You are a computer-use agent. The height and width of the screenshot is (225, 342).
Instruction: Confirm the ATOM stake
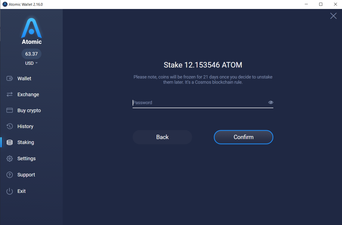[x=243, y=137]
